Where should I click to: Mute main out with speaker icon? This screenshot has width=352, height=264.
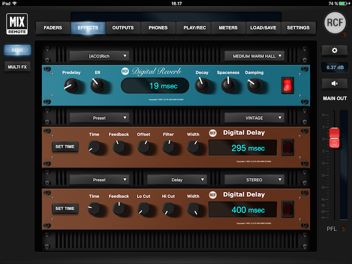click(x=334, y=84)
